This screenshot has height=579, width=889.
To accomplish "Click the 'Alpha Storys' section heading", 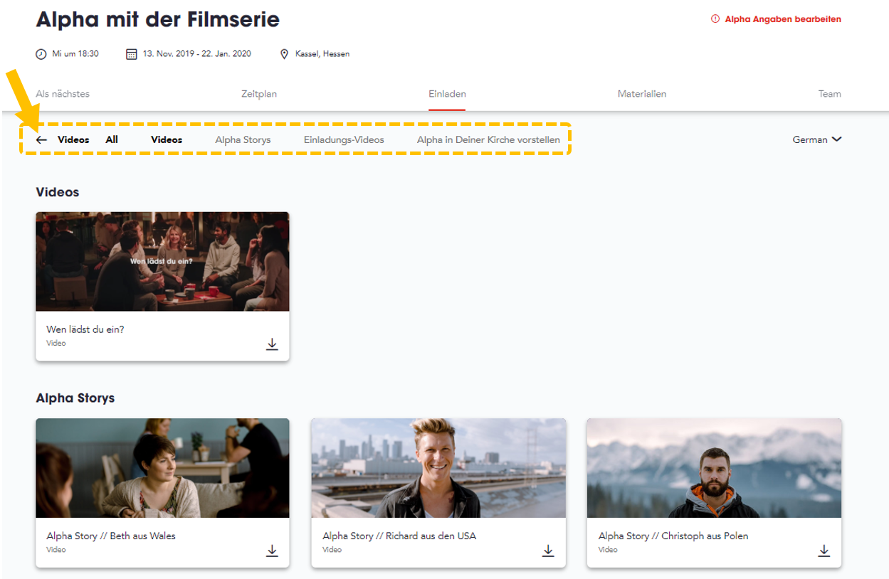I will (75, 398).
